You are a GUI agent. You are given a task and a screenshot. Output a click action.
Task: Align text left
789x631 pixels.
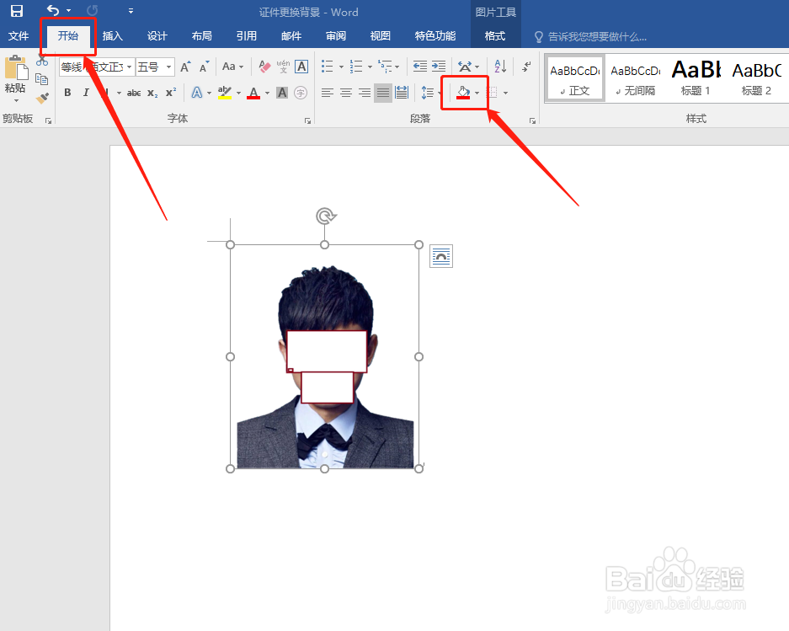coord(328,93)
